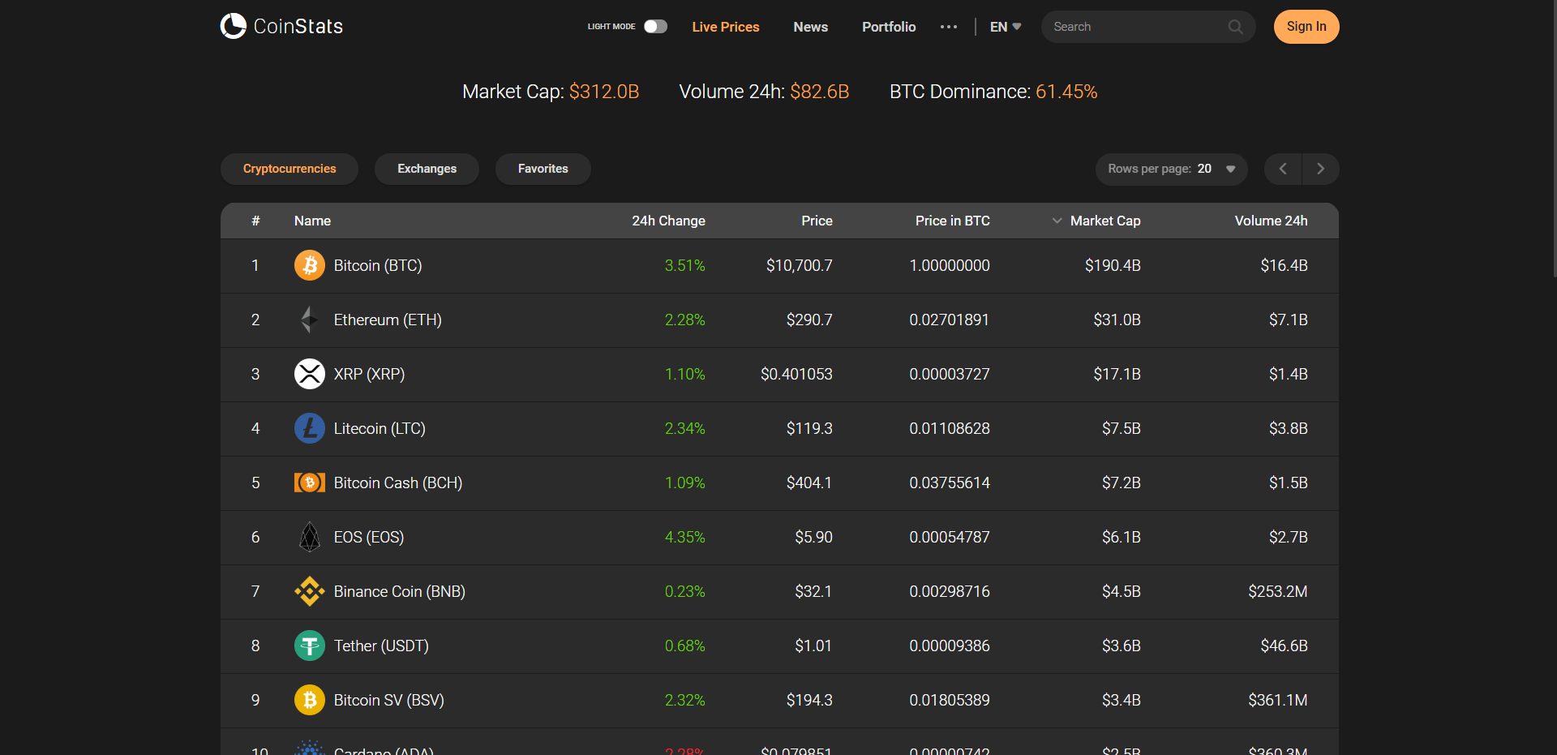The width and height of the screenshot is (1557, 755).
Task: Click BTC Dominance value 61.45%
Action: (x=1066, y=92)
